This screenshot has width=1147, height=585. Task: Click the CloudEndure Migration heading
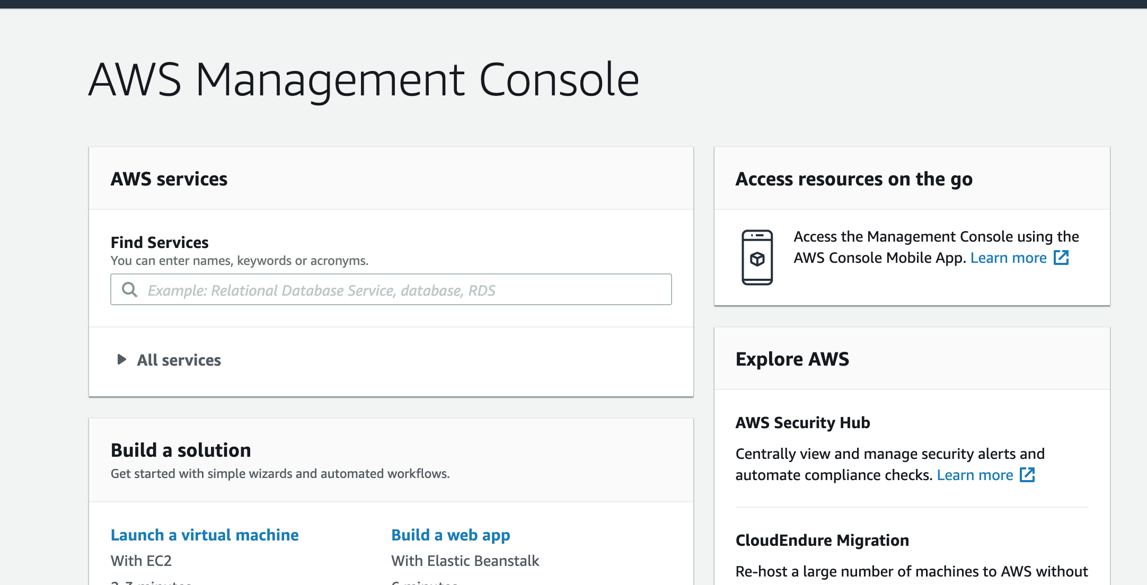822,540
